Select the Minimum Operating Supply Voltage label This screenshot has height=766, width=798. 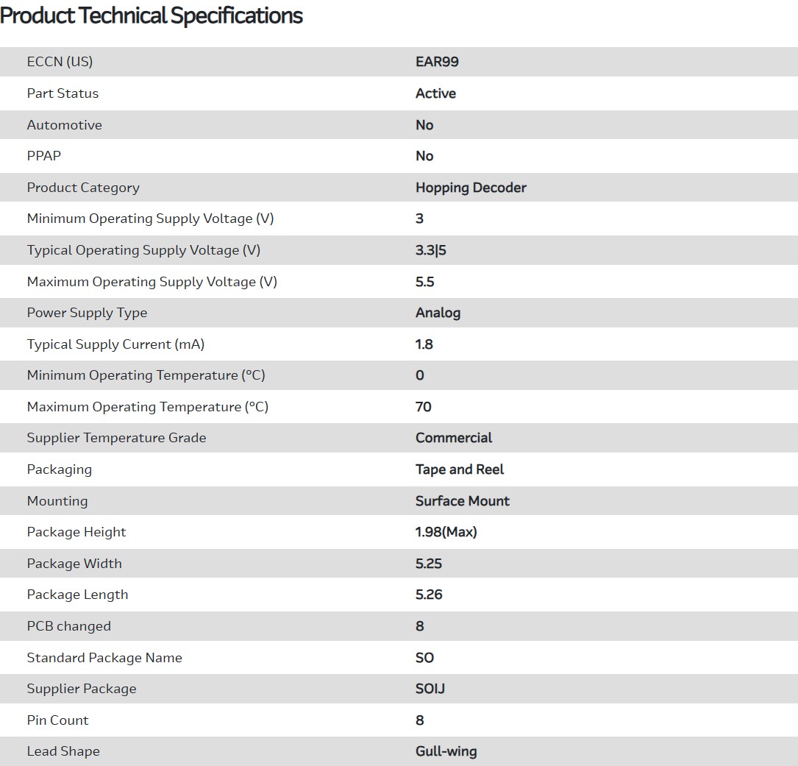pos(150,219)
